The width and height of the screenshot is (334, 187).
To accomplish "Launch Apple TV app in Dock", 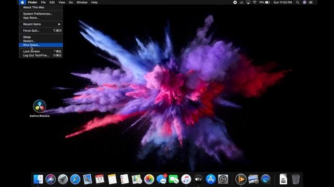I will tap(198, 179).
